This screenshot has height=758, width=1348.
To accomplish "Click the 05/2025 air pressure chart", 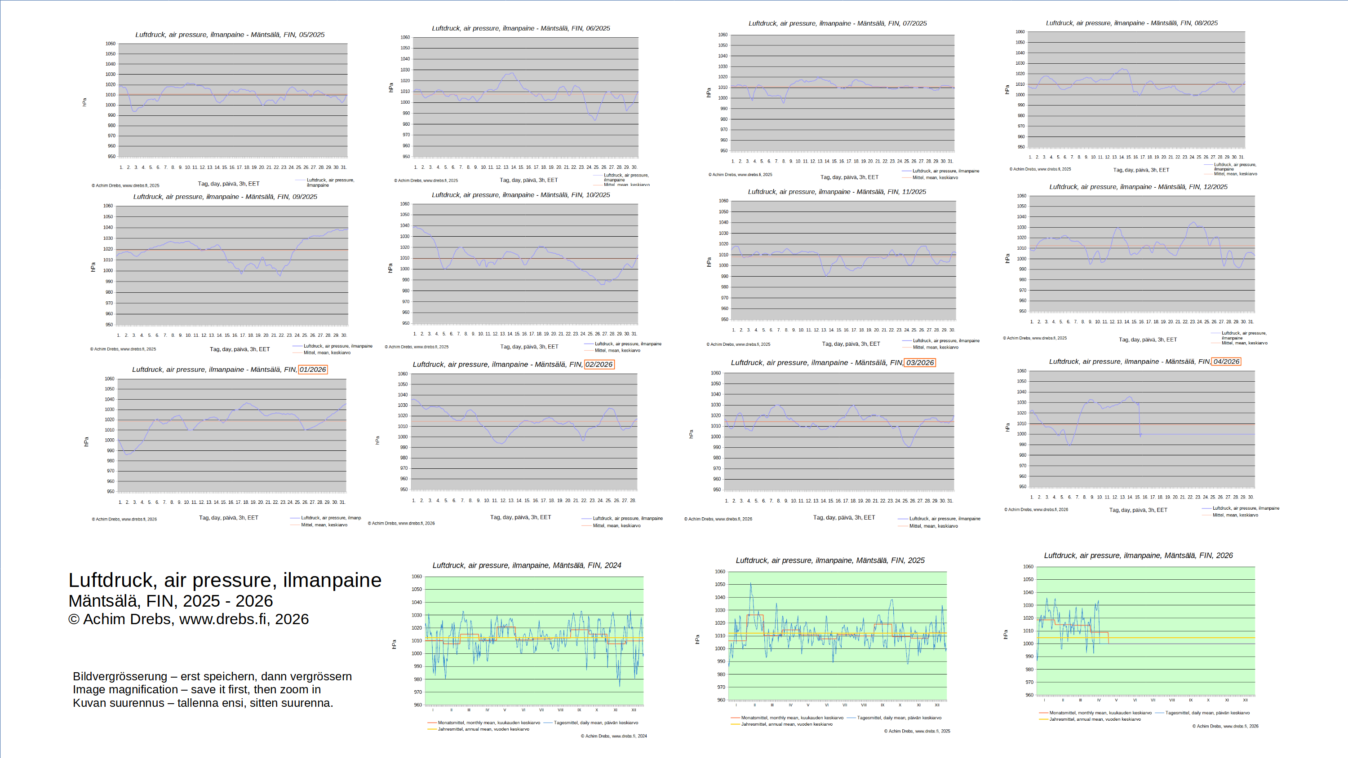I will tap(233, 99).
